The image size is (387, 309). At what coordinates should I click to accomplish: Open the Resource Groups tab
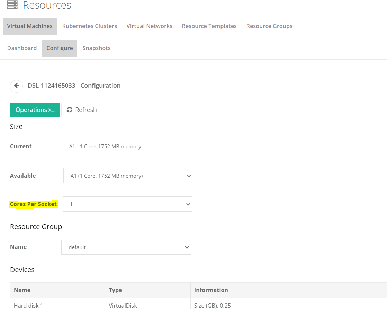point(269,26)
